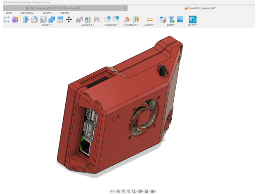Choose the Move/Copy arrows tool

(x=69, y=19)
